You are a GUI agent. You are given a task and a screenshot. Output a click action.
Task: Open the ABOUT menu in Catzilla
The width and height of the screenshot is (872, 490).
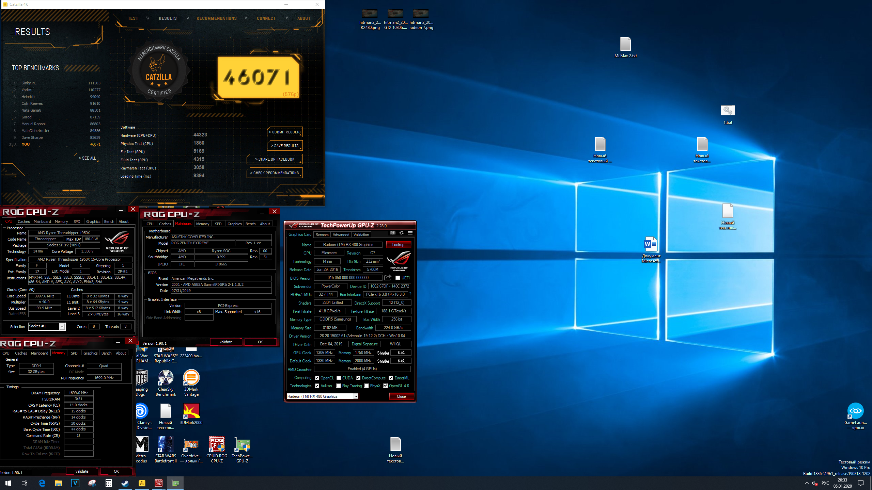pos(304,18)
